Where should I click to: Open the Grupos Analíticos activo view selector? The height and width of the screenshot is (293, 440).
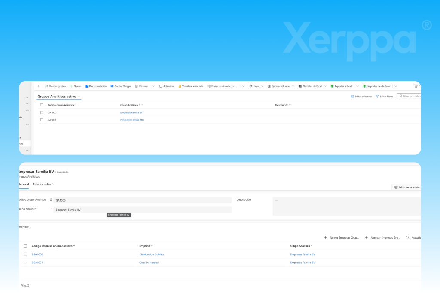[x=58, y=97]
